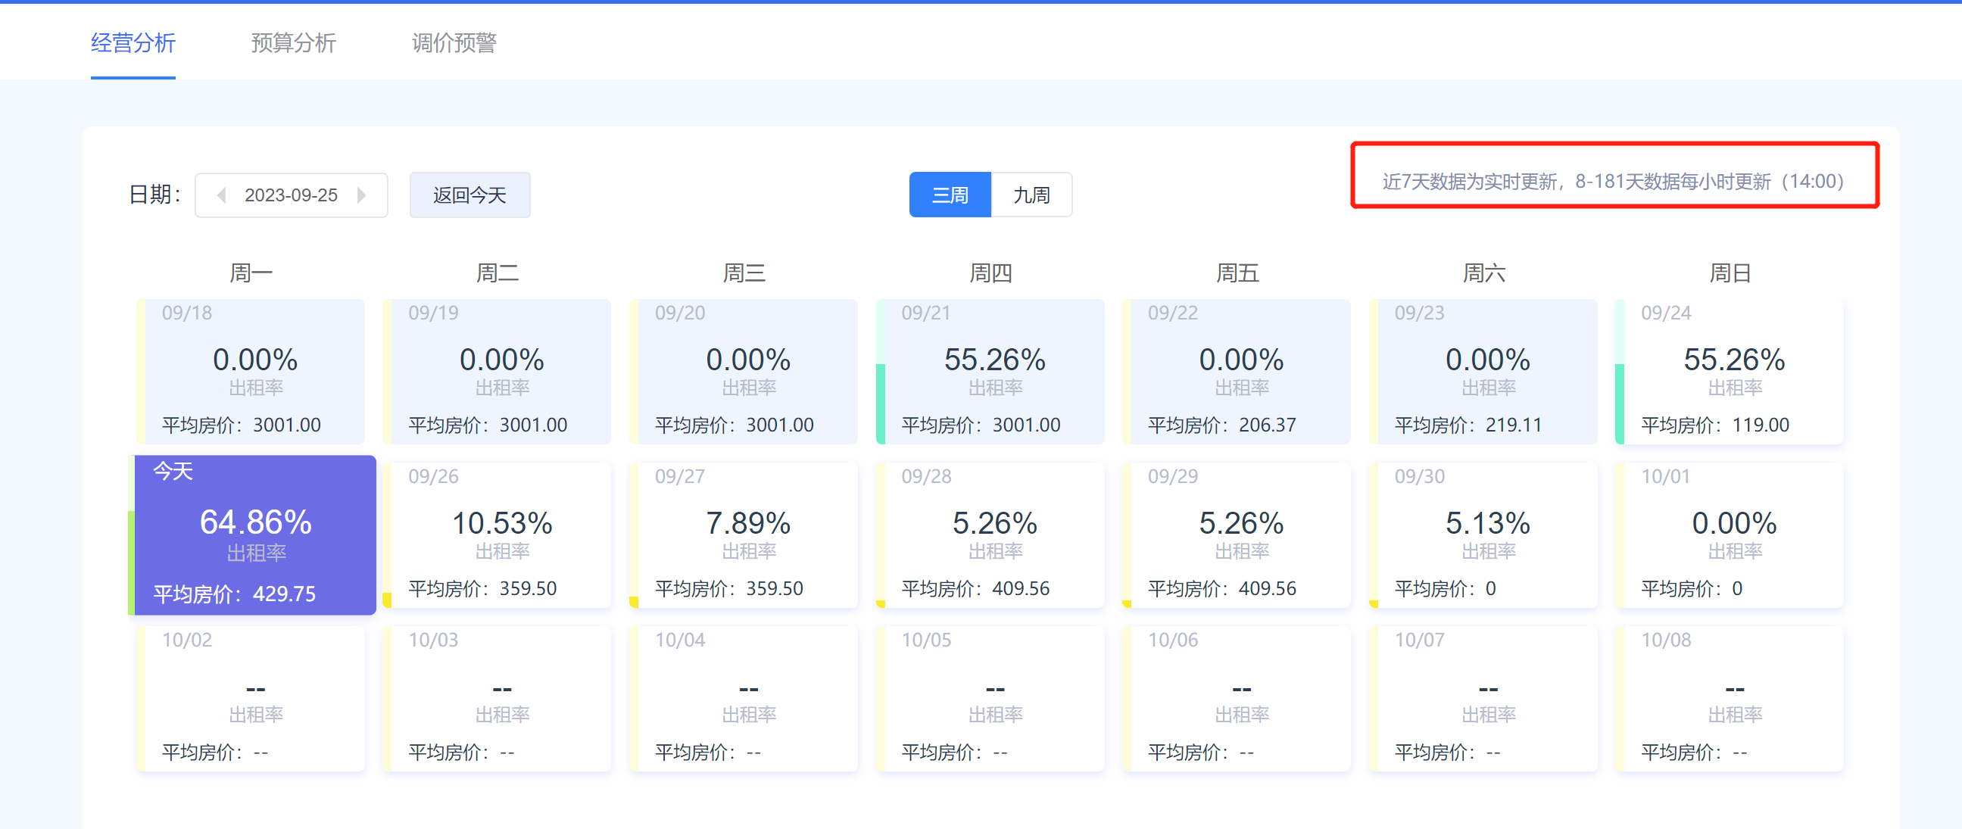1962x829 pixels.
Task: Select the 今天 card showing 64.86%
Action: pyautogui.click(x=252, y=534)
